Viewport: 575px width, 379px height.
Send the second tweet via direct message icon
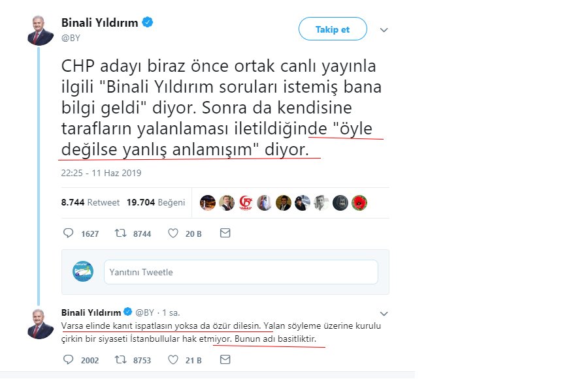click(225, 358)
